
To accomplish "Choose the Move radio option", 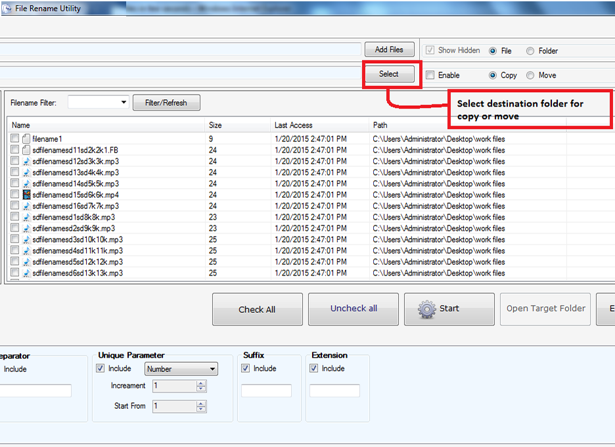I will tap(530, 76).
